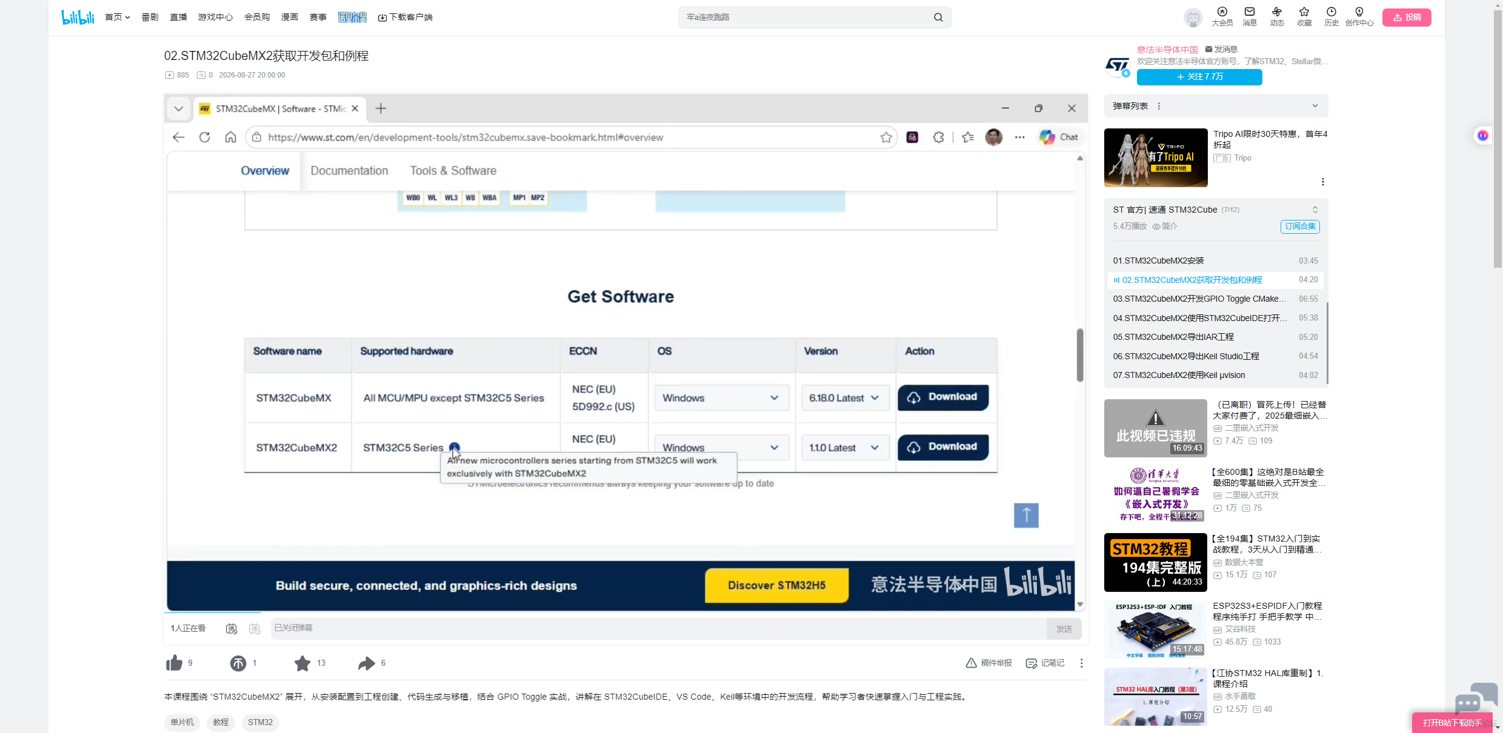Click the search input field
Image resolution: width=1503 pixels, height=733 pixels.
pyautogui.click(x=806, y=17)
